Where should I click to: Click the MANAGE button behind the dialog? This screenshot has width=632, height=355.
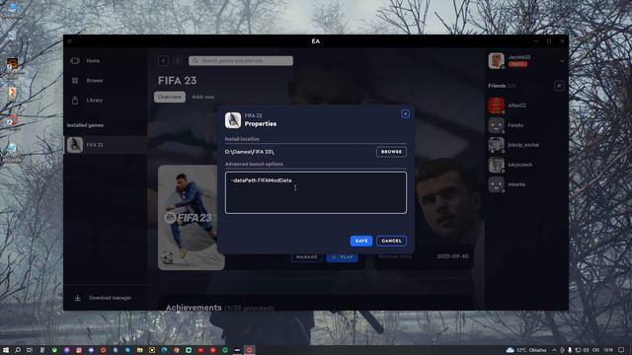306,257
